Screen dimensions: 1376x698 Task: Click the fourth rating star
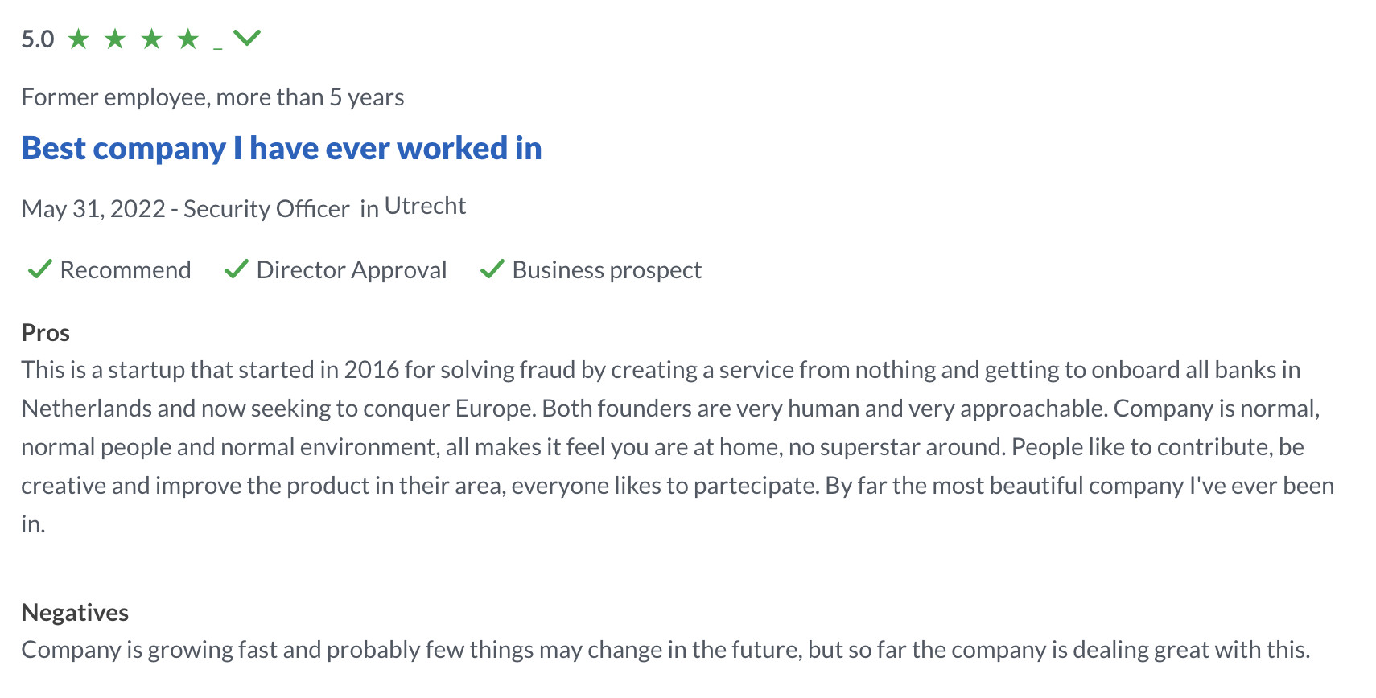(x=187, y=37)
